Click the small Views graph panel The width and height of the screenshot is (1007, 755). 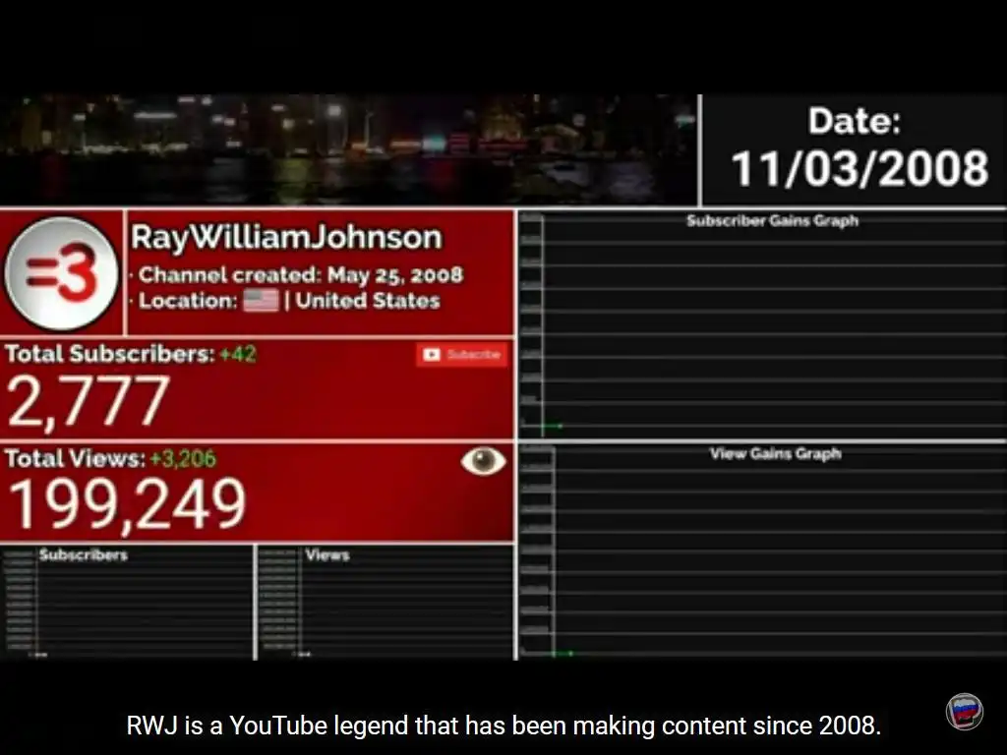click(x=385, y=603)
